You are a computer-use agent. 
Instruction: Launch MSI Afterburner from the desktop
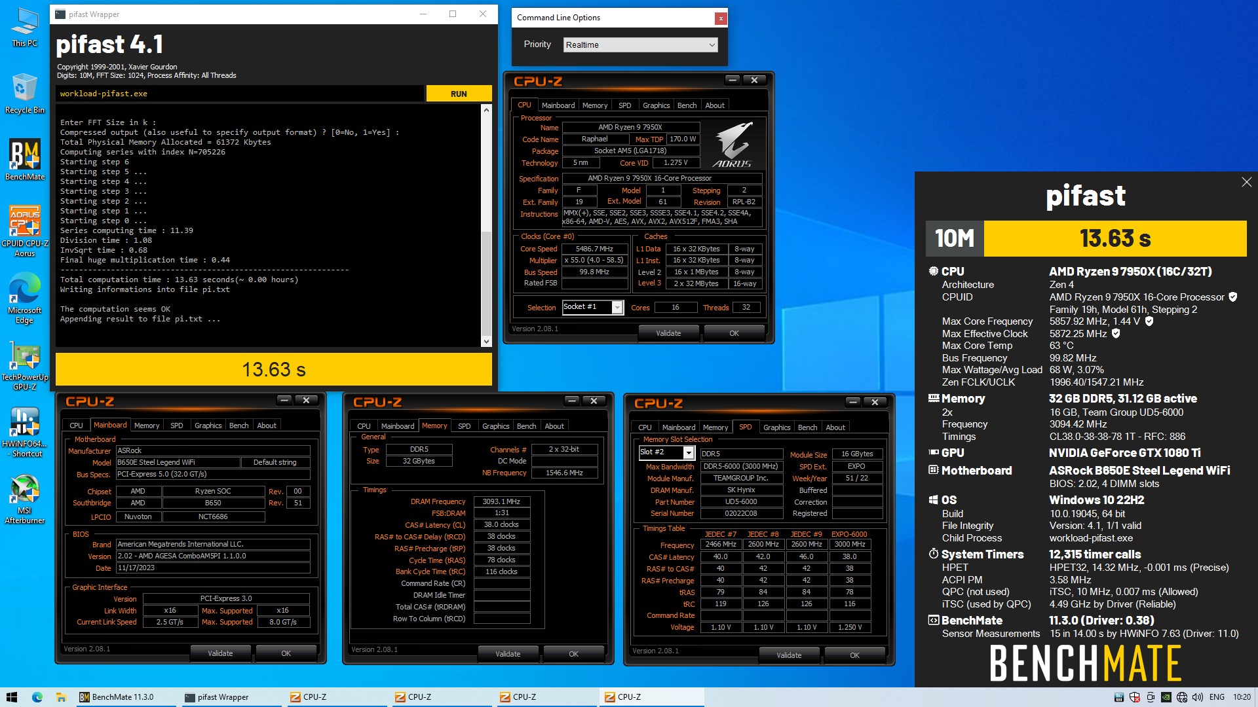(x=25, y=499)
